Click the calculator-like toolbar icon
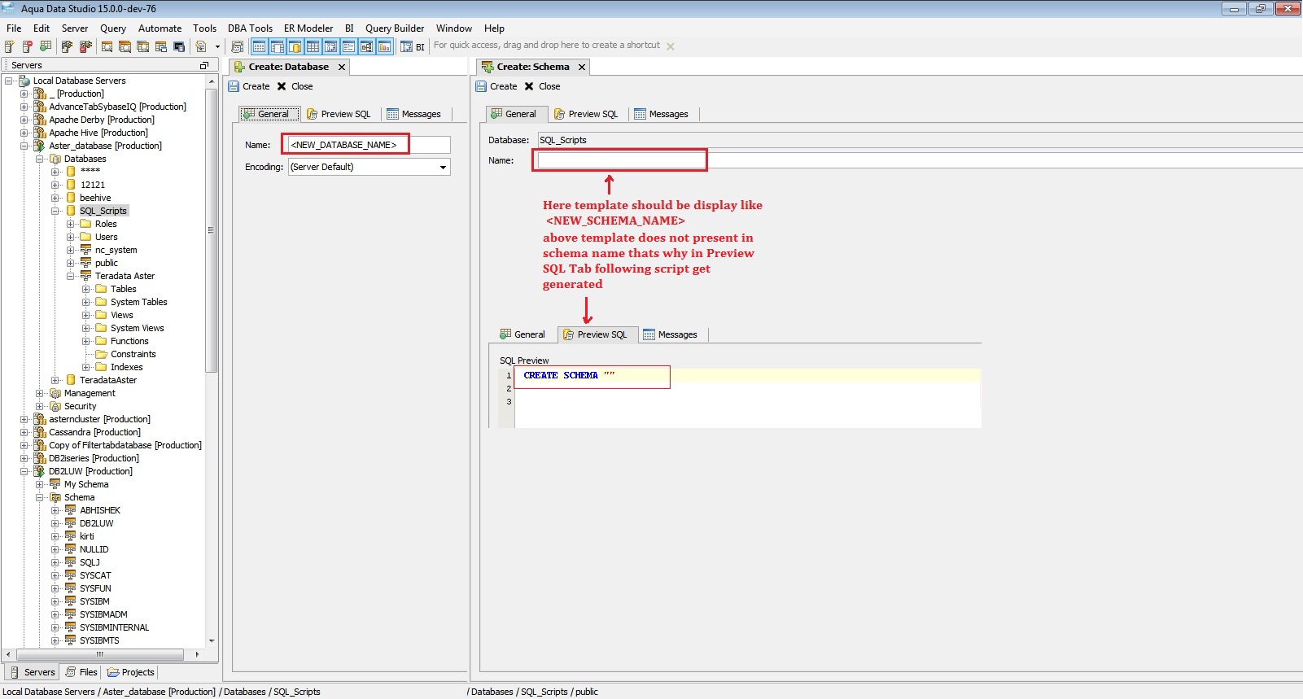Viewport: 1303px width, 699px height. [x=238, y=46]
